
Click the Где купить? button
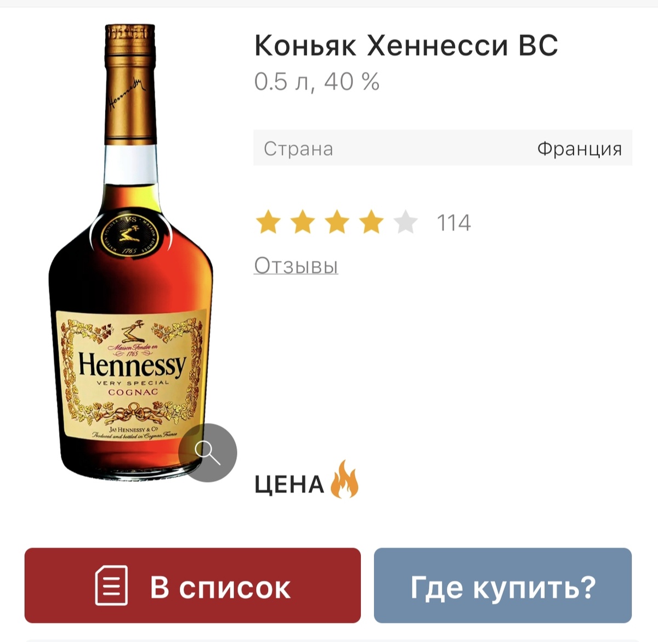click(503, 585)
